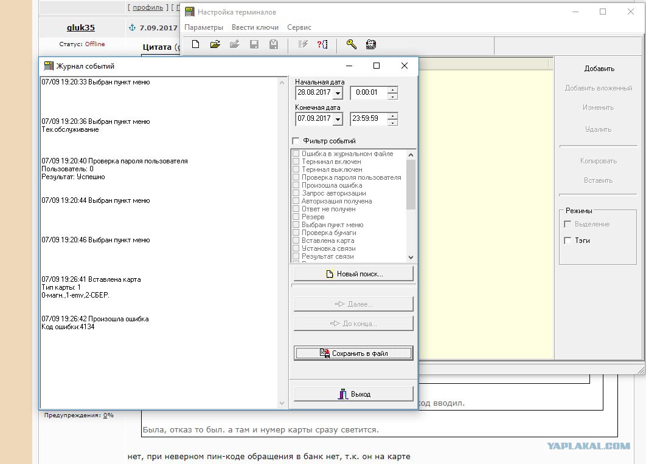Viewport: 646px width, 464px height.
Task: Click the профиль link in forum page
Action: coord(148,7)
